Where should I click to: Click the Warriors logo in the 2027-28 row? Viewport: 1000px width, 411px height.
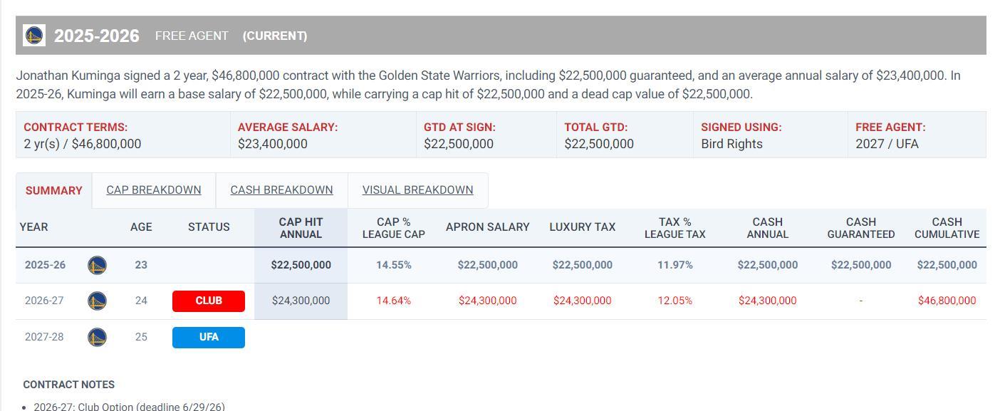click(x=97, y=337)
